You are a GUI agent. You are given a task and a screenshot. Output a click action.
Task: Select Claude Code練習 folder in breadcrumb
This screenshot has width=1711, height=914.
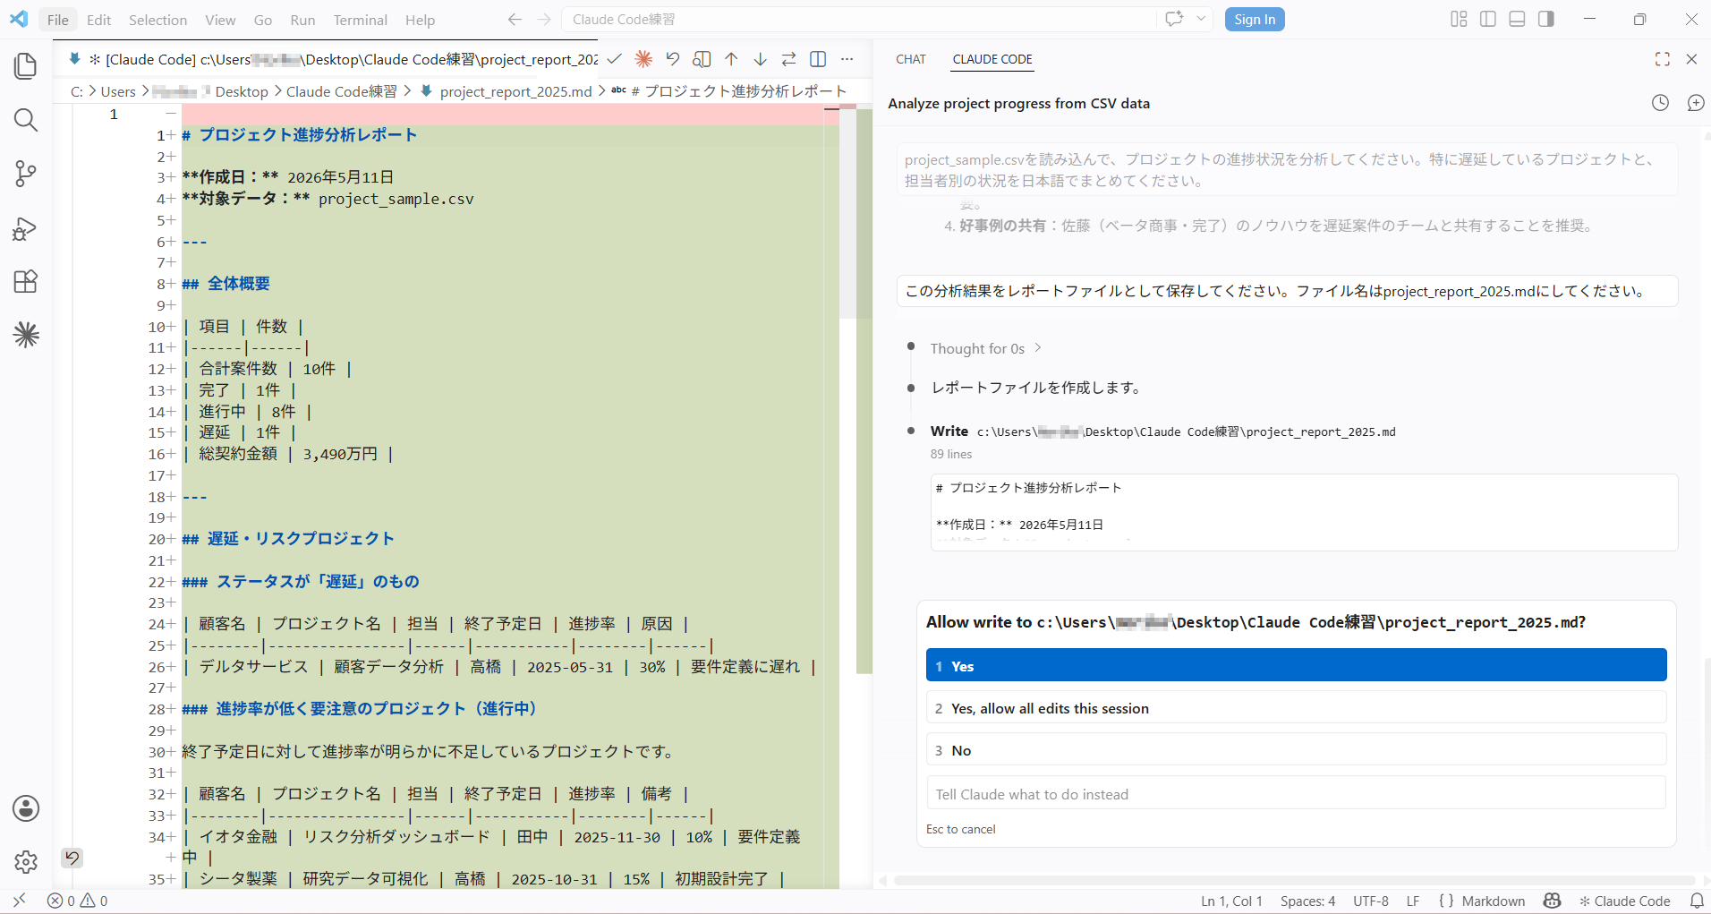click(x=341, y=91)
